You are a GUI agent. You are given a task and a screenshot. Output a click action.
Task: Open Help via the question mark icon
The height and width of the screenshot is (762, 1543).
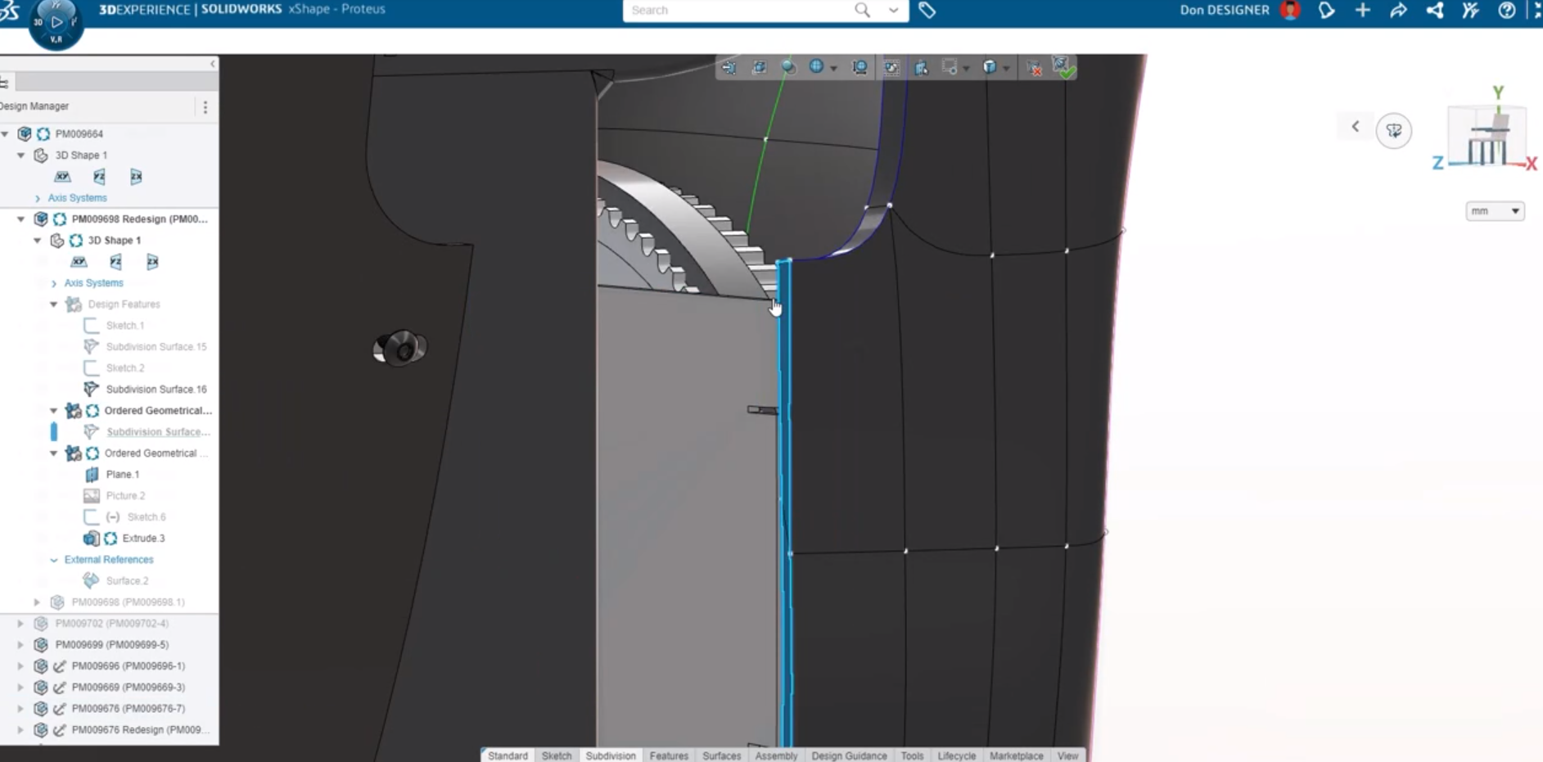pos(1507,11)
